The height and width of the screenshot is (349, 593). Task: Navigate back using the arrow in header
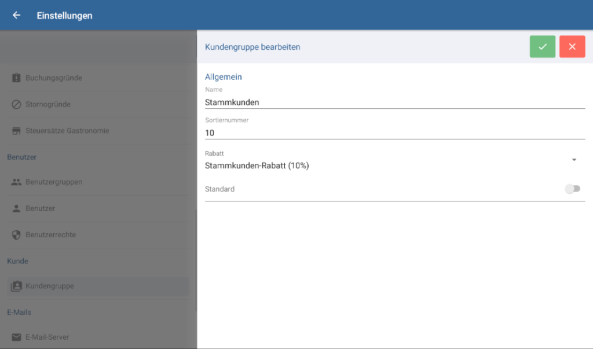tap(16, 15)
